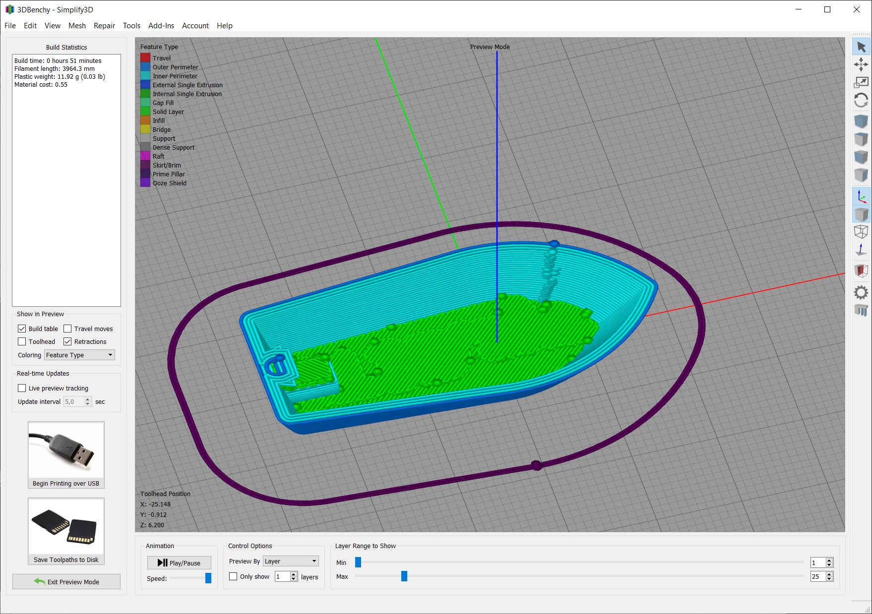Viewport: 872px width, 614px height.
Task: Click the Simplify3D app icon in title bar
Action: point(10,9)
